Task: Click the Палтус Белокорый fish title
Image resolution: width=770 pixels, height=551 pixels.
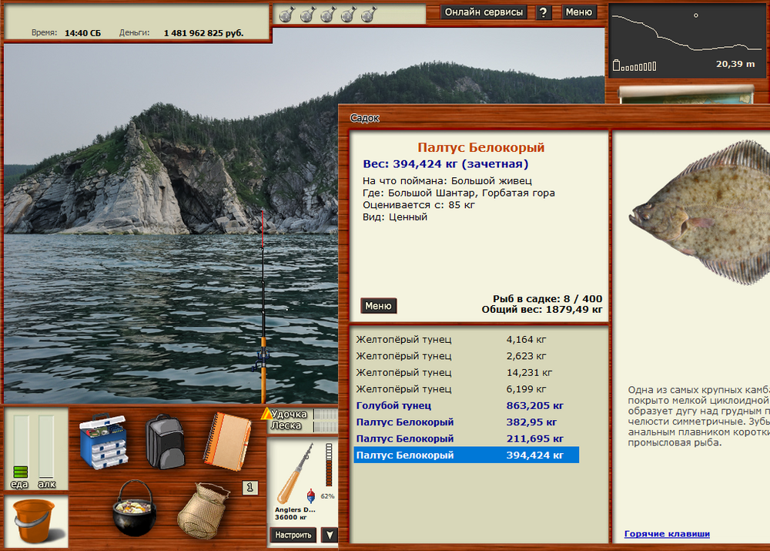Action: point(480,147)
